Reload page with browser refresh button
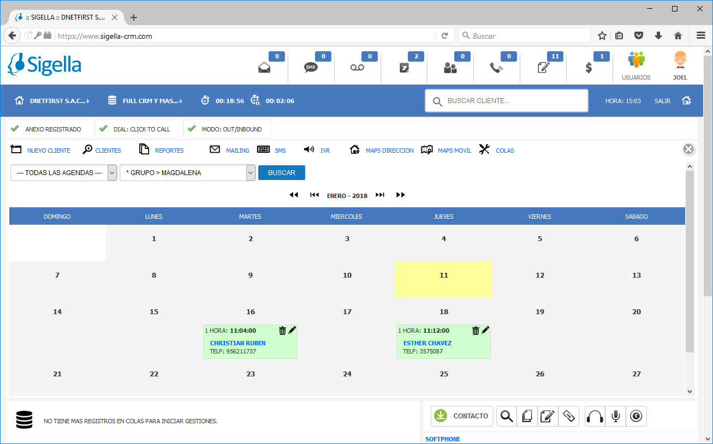 (x=444, y=35)
